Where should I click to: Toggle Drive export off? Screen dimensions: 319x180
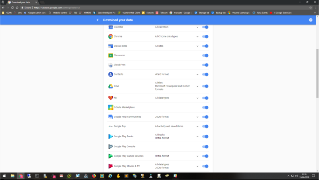pyautogui.click(x=205, y=86)
